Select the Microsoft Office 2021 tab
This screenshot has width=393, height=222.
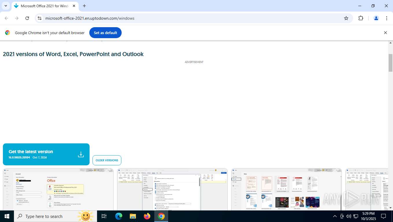(45, 6)
